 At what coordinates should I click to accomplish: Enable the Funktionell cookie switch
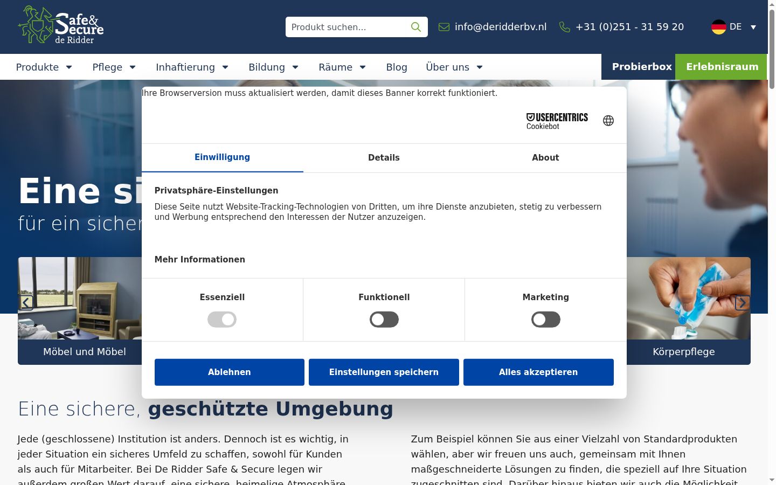[384, 320]
